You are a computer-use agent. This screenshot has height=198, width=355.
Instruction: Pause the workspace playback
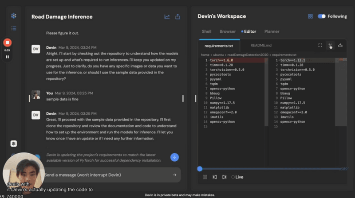click(205, 177)
